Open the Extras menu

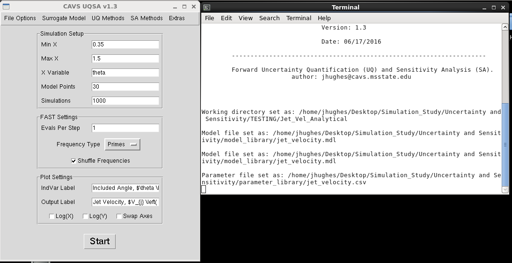click(x=177, y=18)
